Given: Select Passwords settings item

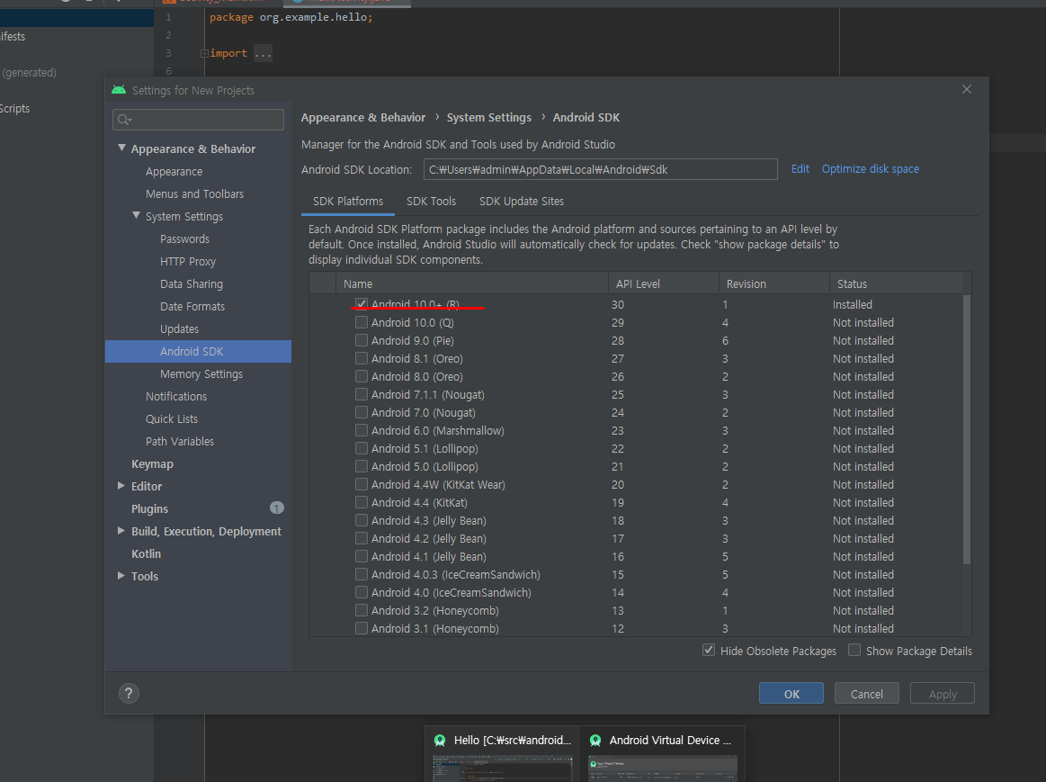Looking at the screenshot, I should pos(184,238).
